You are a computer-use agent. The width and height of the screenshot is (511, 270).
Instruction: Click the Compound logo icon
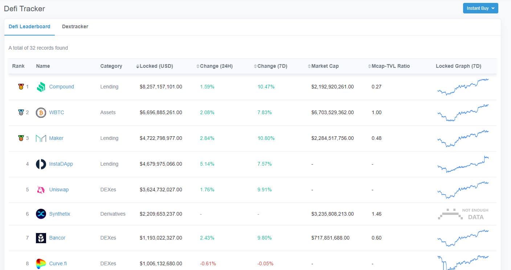(x=41, y=87)
